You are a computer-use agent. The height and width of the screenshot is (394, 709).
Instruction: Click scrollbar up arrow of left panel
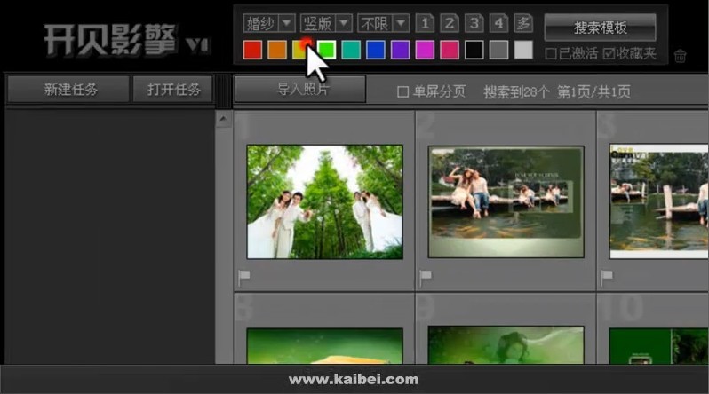223,119
